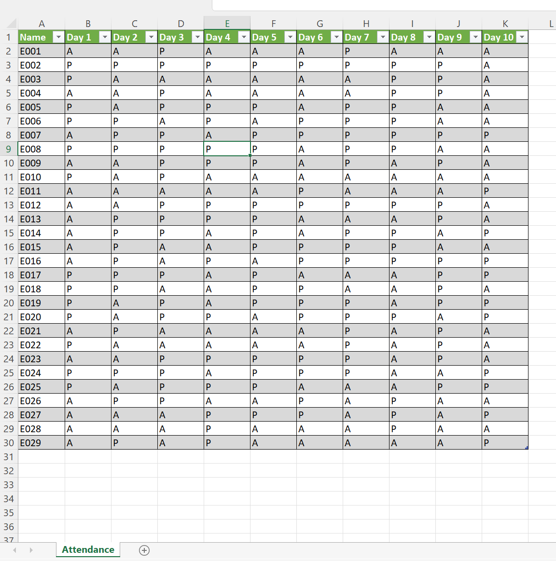Open the Name column filter dropdown
The image size is (556, 561).
[x=58, y=37]
